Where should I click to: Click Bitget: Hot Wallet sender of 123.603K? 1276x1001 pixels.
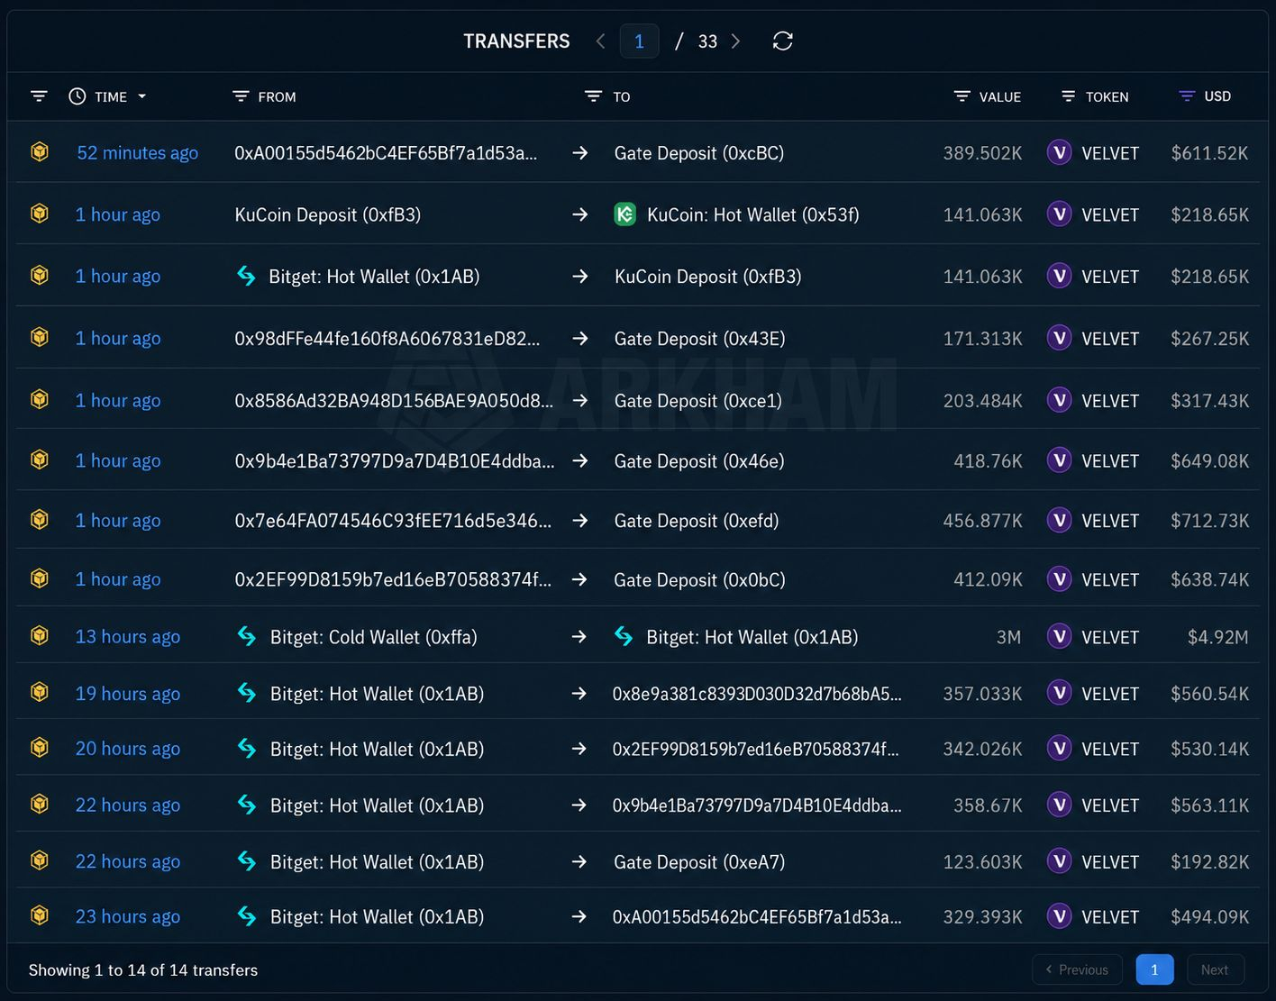click(x=377, y=862)
